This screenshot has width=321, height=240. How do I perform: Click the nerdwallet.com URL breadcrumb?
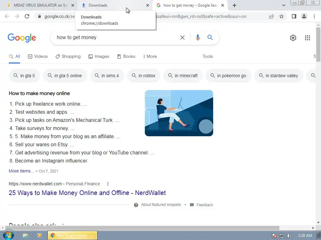[54, 184]
